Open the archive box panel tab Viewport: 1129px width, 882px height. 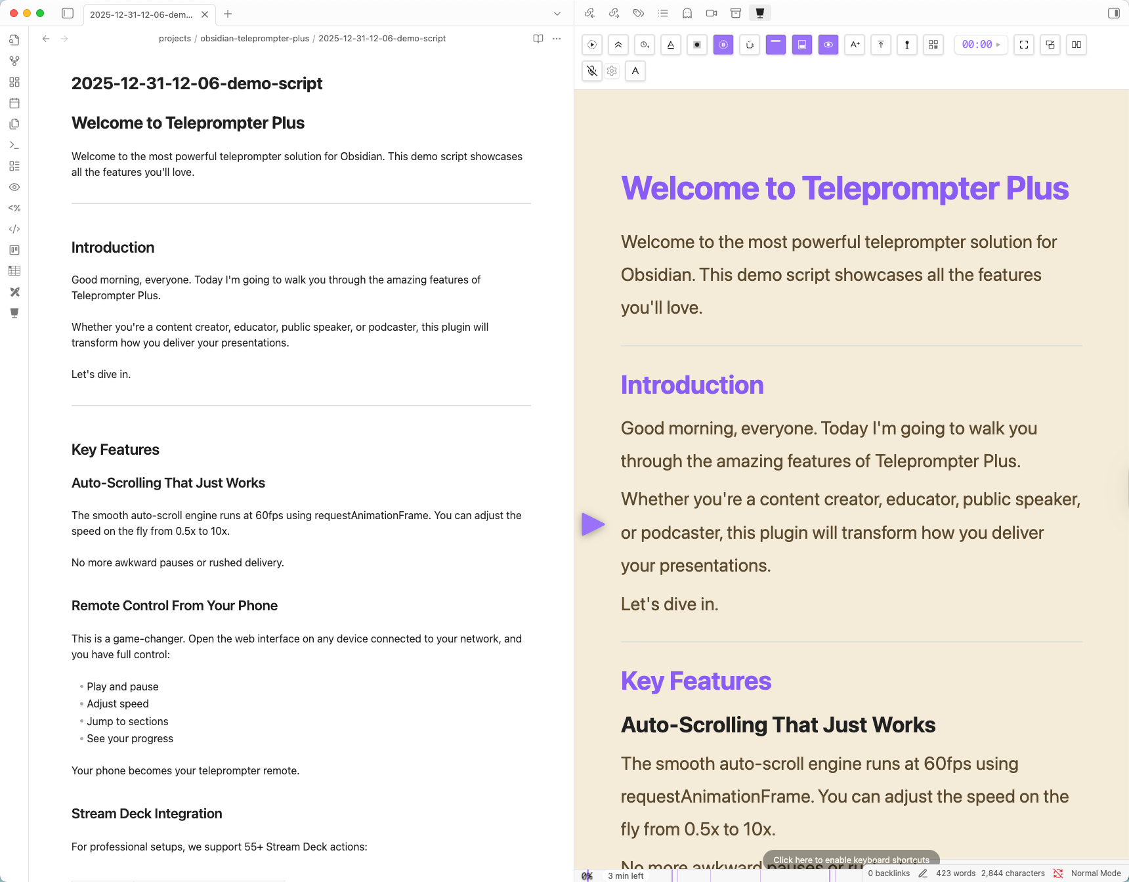tap(736, 13)
